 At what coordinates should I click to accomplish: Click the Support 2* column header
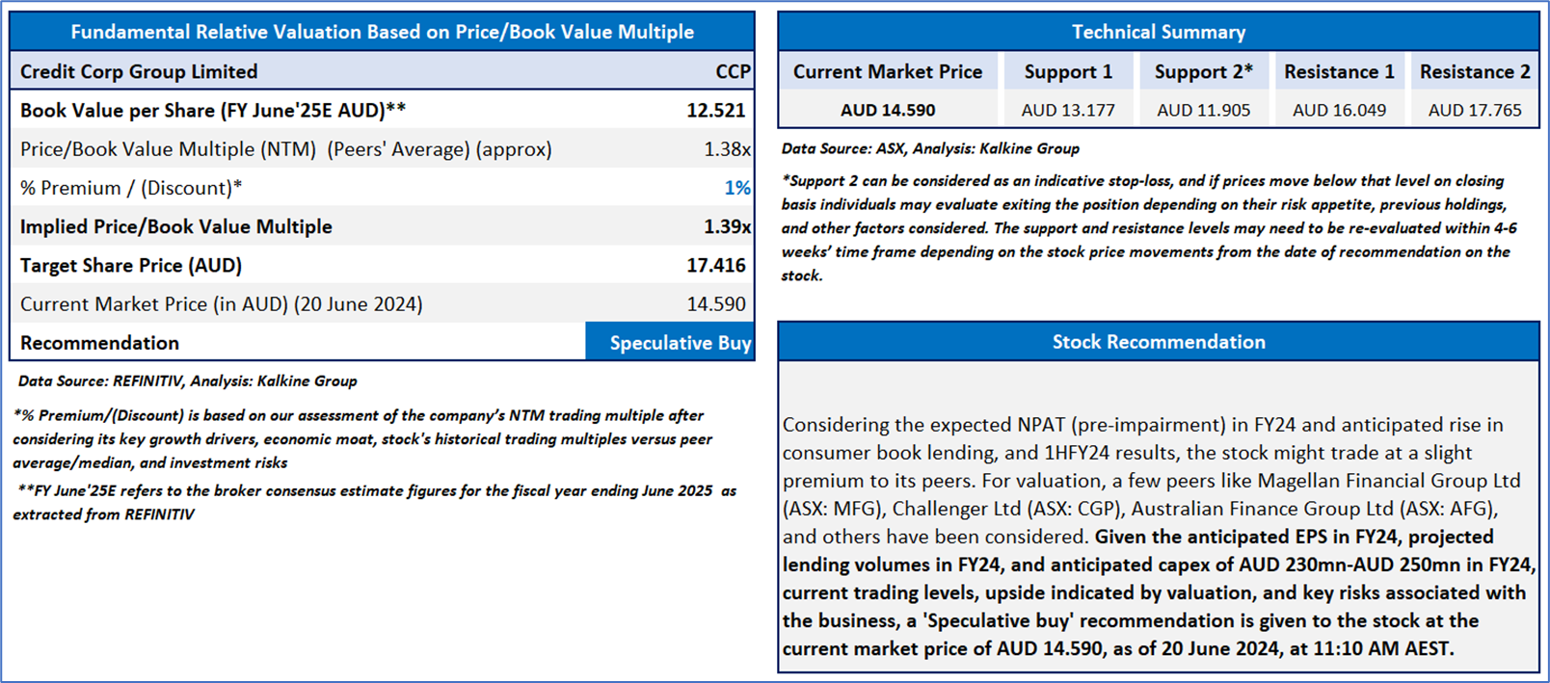point(1204,71)
